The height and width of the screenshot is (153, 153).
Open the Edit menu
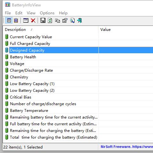pyautogui.click(x=19, y=13)
